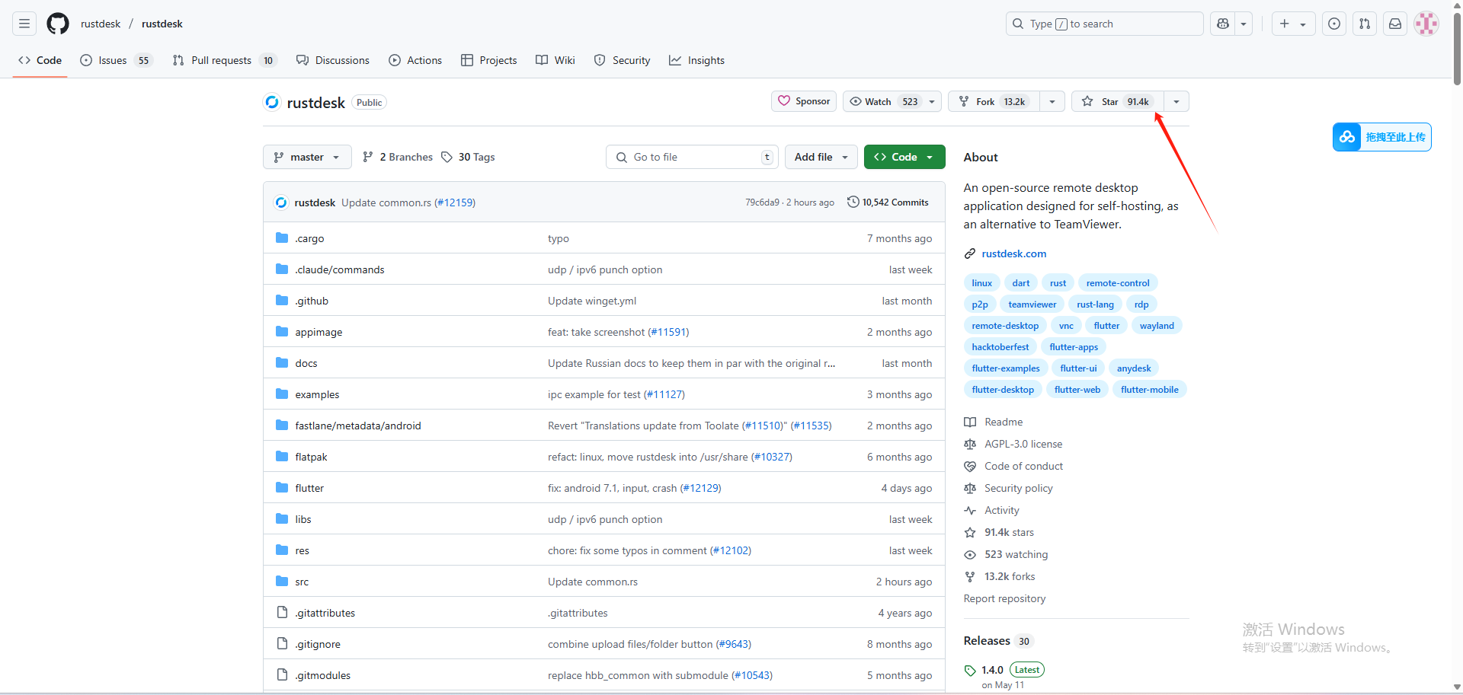Image resolution: width=1463 pixels, height=695 pixels.
Task: Open the create new plus menu
Action: (x=1292, y=24)
